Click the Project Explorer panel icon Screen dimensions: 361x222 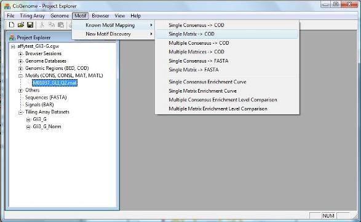(x=12, y=37)
